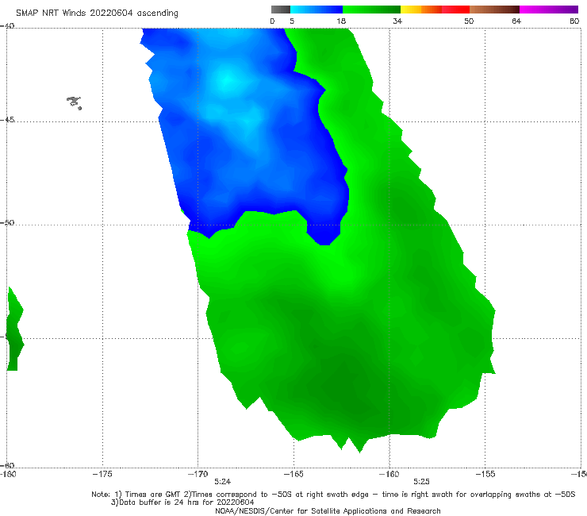587x516 pixels.
Task: Click the magenta-purple segment of the color bar
Action: click(x=549, y=10)
